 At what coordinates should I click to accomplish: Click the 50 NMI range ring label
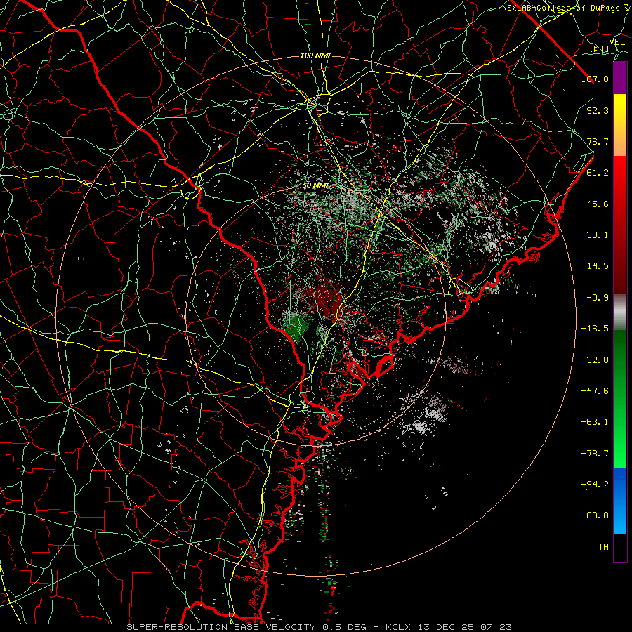pos(315,186)
